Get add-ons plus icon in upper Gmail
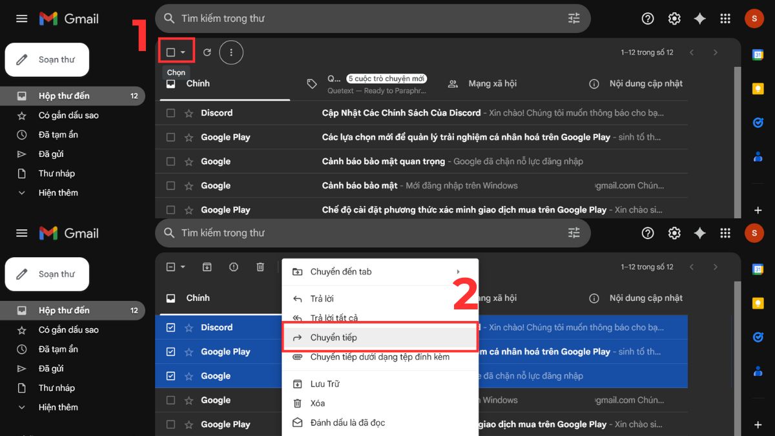The image size is (775, 436). coord(758,210)
